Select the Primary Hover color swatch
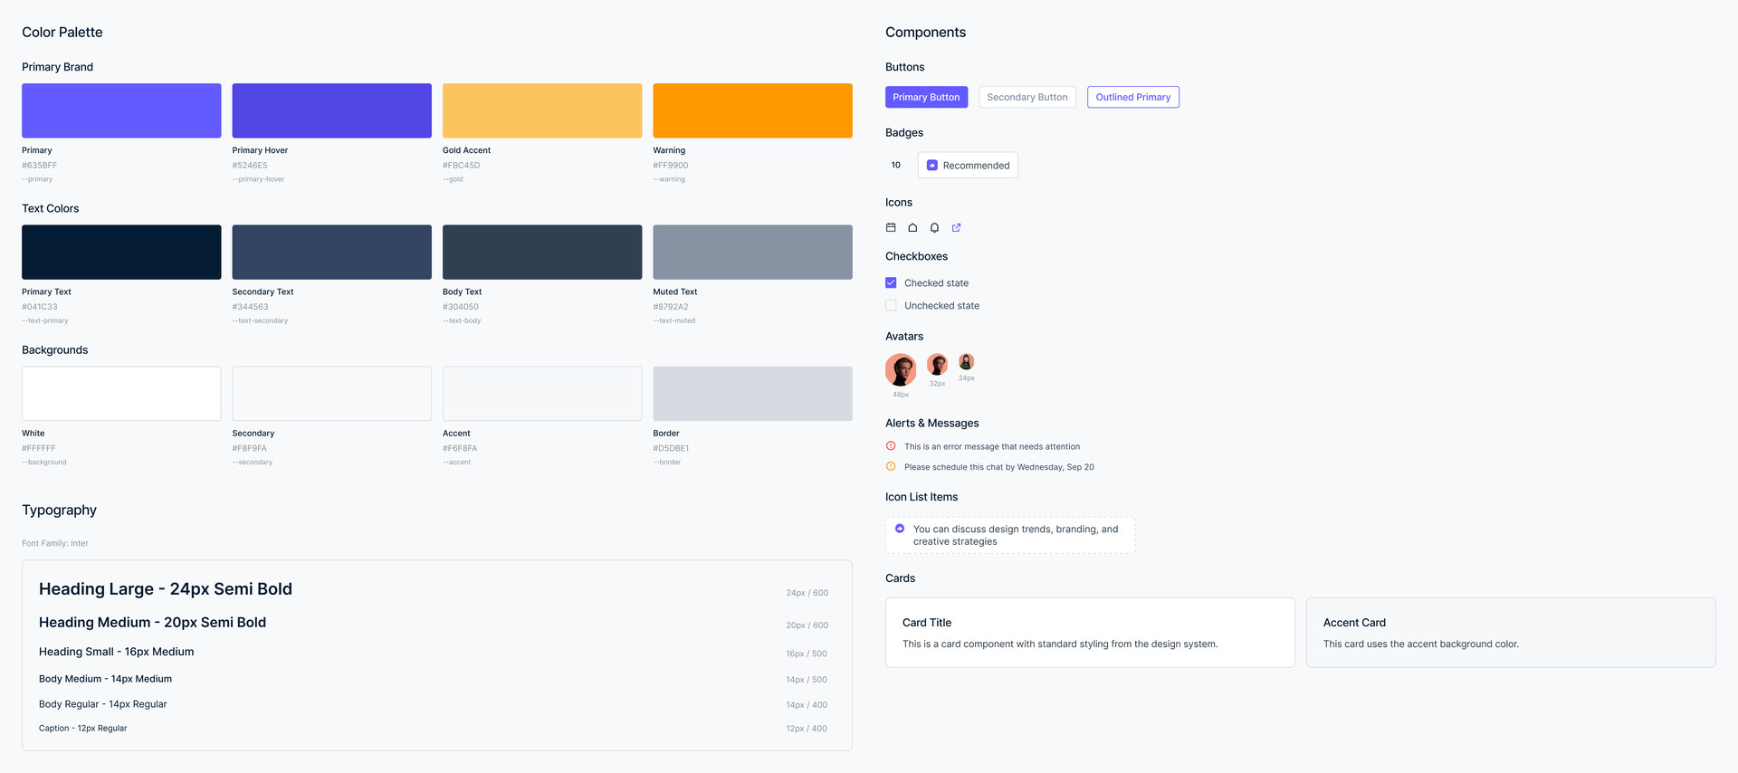The image size is (1738, 773). pyautogui.click(x=332, y=110)
